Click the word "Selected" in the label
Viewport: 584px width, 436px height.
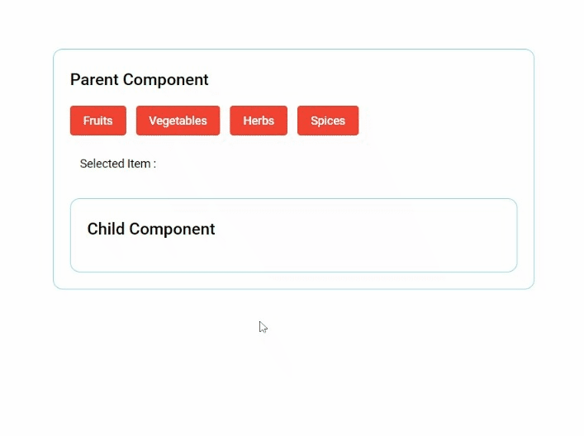[102, 163]
